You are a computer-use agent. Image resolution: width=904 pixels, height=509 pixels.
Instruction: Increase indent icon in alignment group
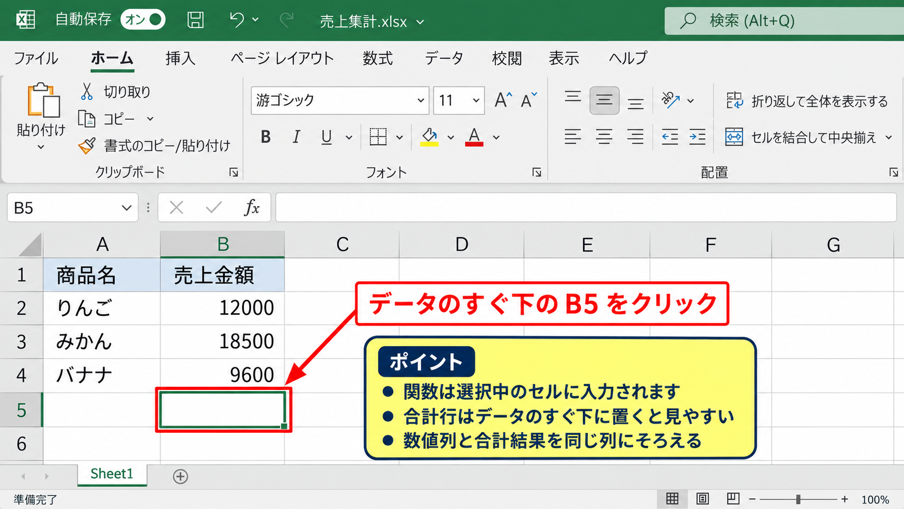click(x=697, y=137)
